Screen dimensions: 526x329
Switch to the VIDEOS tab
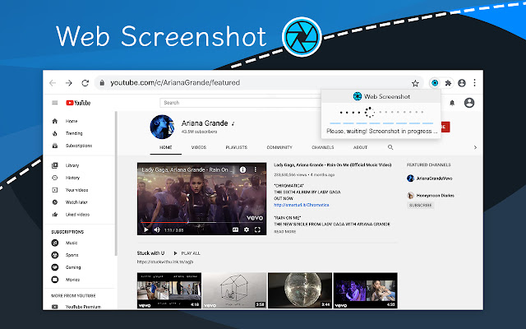(x=199, y=147)
